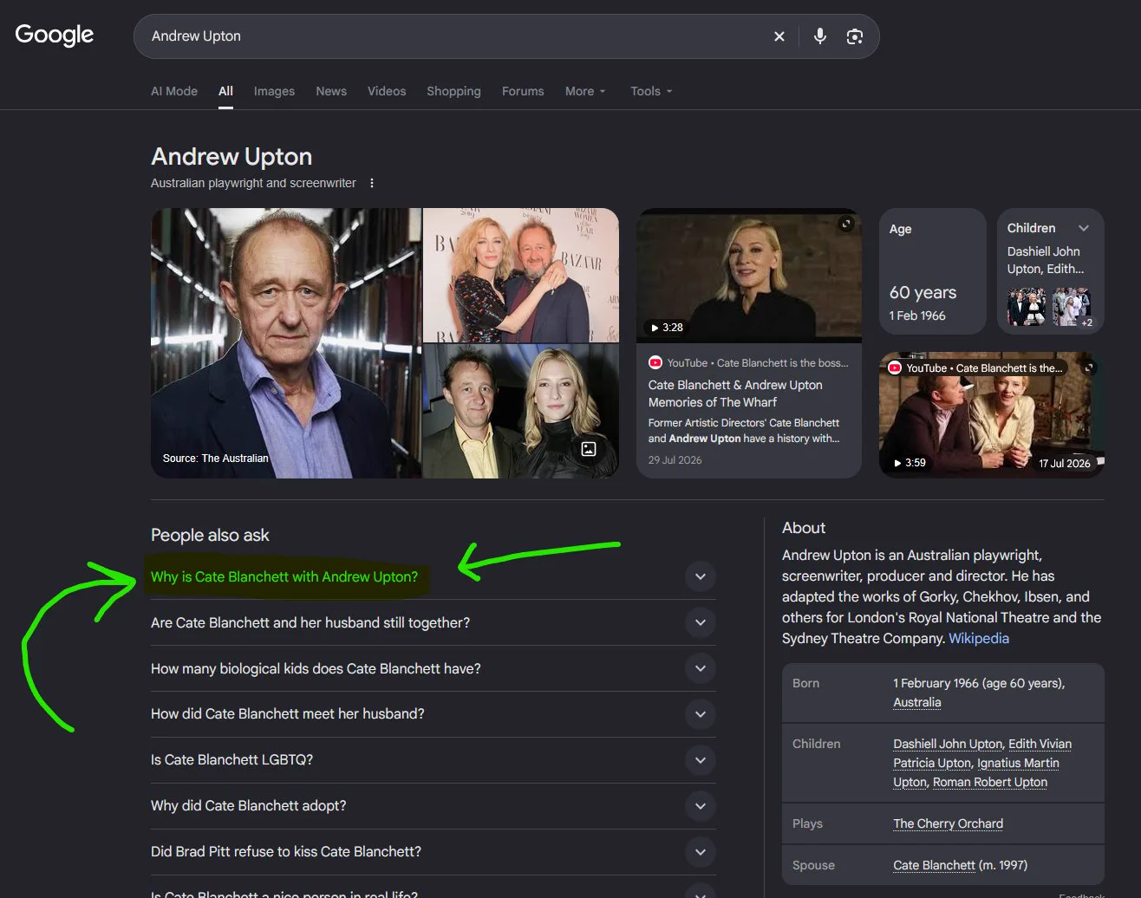Play the 3:28 YouTube video
The image size is (1141, 898).
coord(749,274)
